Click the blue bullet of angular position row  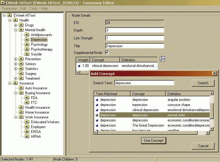pos(97,100)
